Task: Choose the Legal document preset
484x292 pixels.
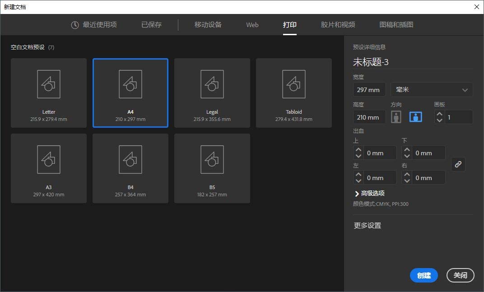Action: pos(212,93)
